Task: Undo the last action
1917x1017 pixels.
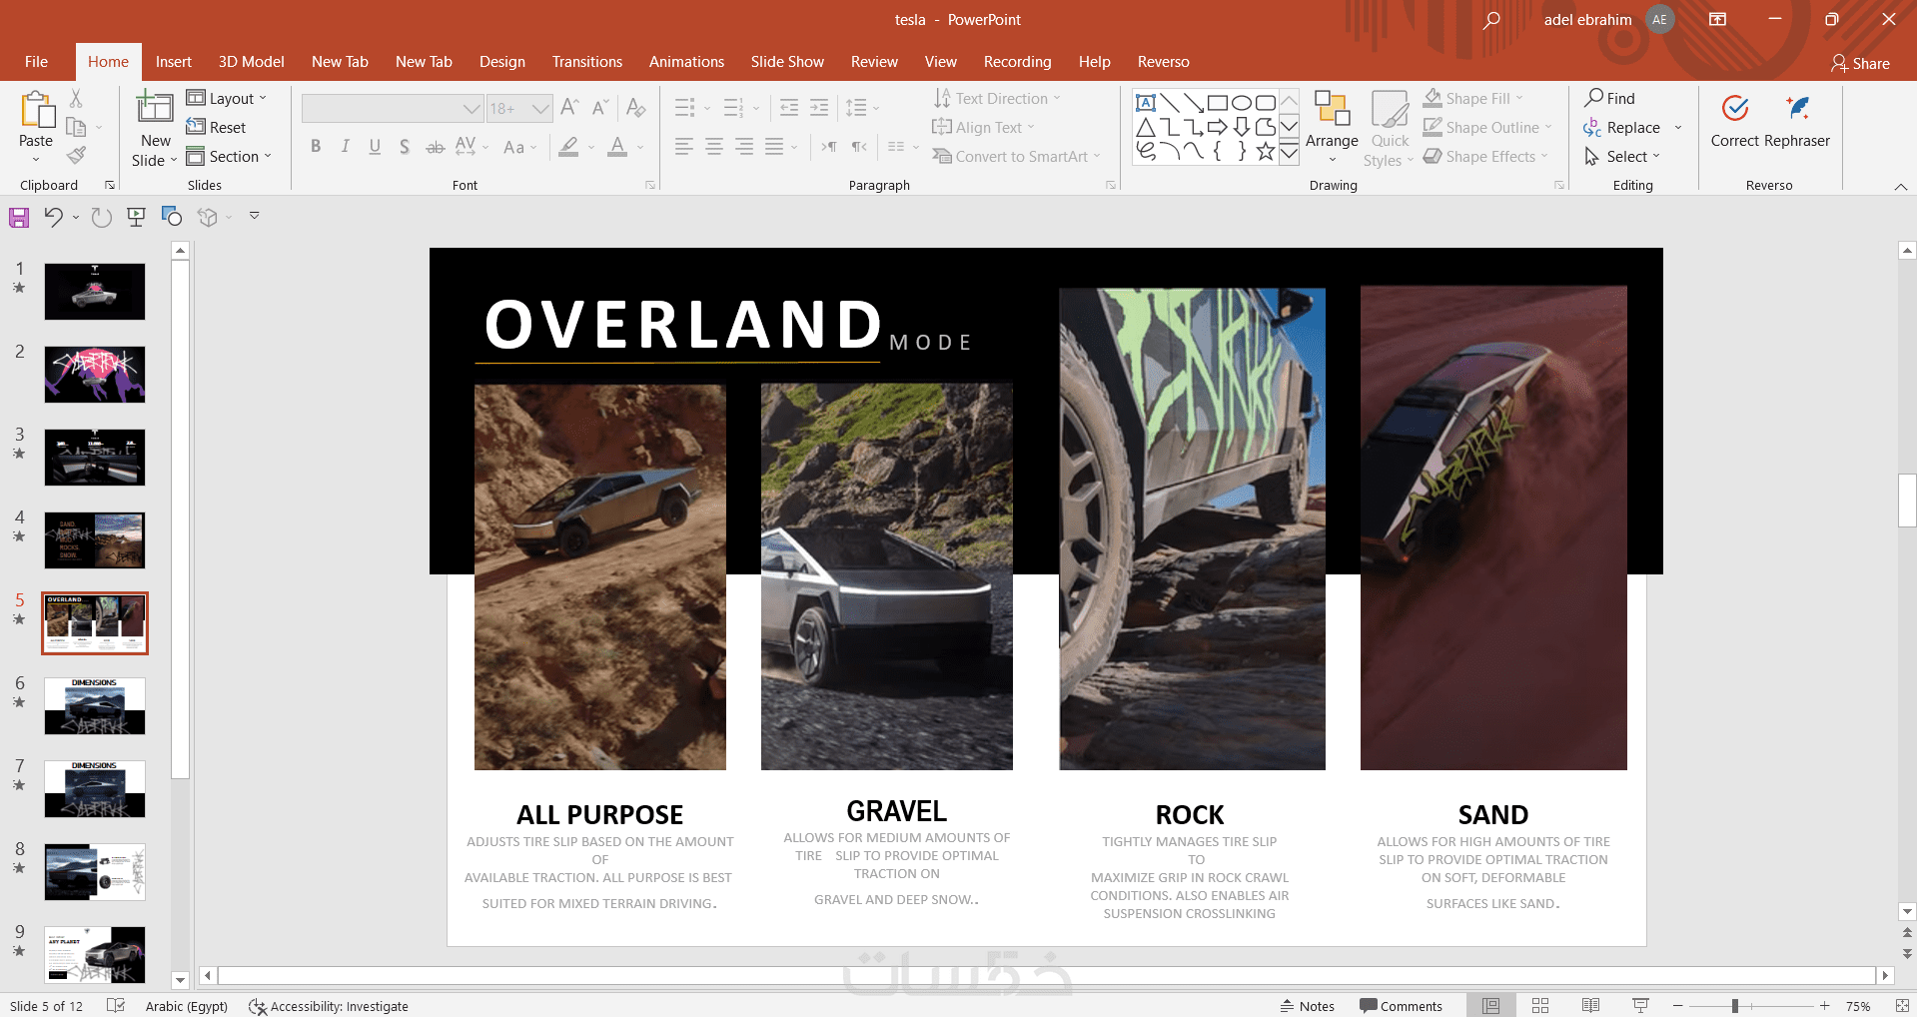Action: tap(54, 217)
